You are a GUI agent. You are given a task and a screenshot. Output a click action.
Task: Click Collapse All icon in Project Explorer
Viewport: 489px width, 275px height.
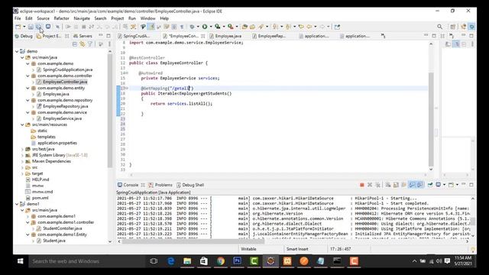(75, 44)
